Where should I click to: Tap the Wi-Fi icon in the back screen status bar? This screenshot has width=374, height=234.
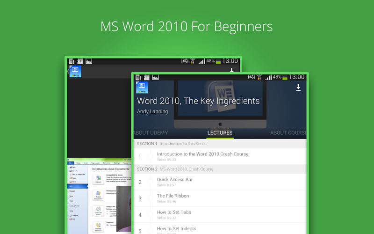pyautogui.click(x=193, y=61)
